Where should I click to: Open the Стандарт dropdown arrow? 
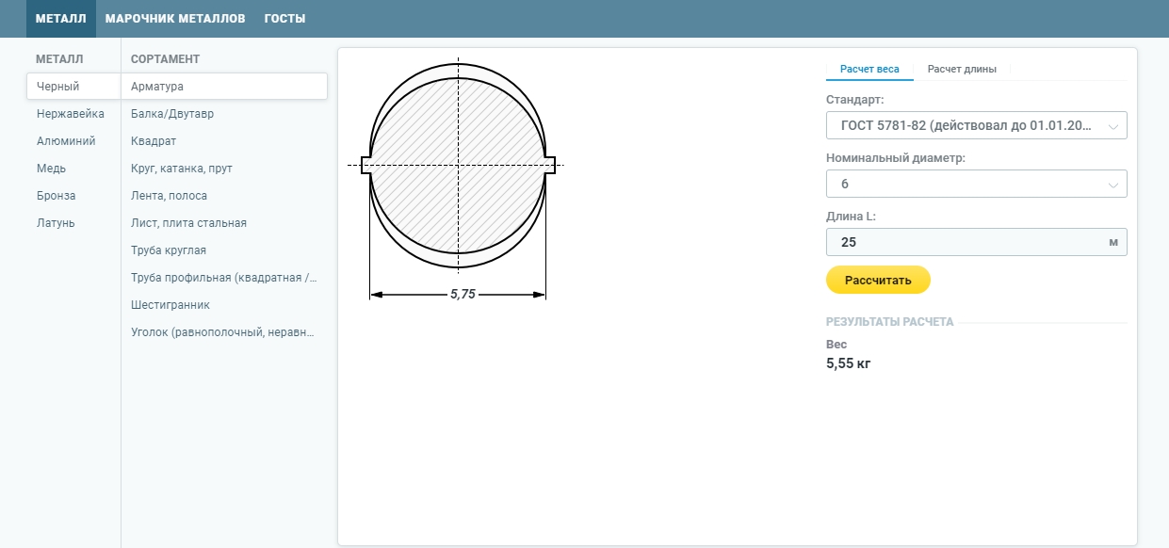[1113, 126]
